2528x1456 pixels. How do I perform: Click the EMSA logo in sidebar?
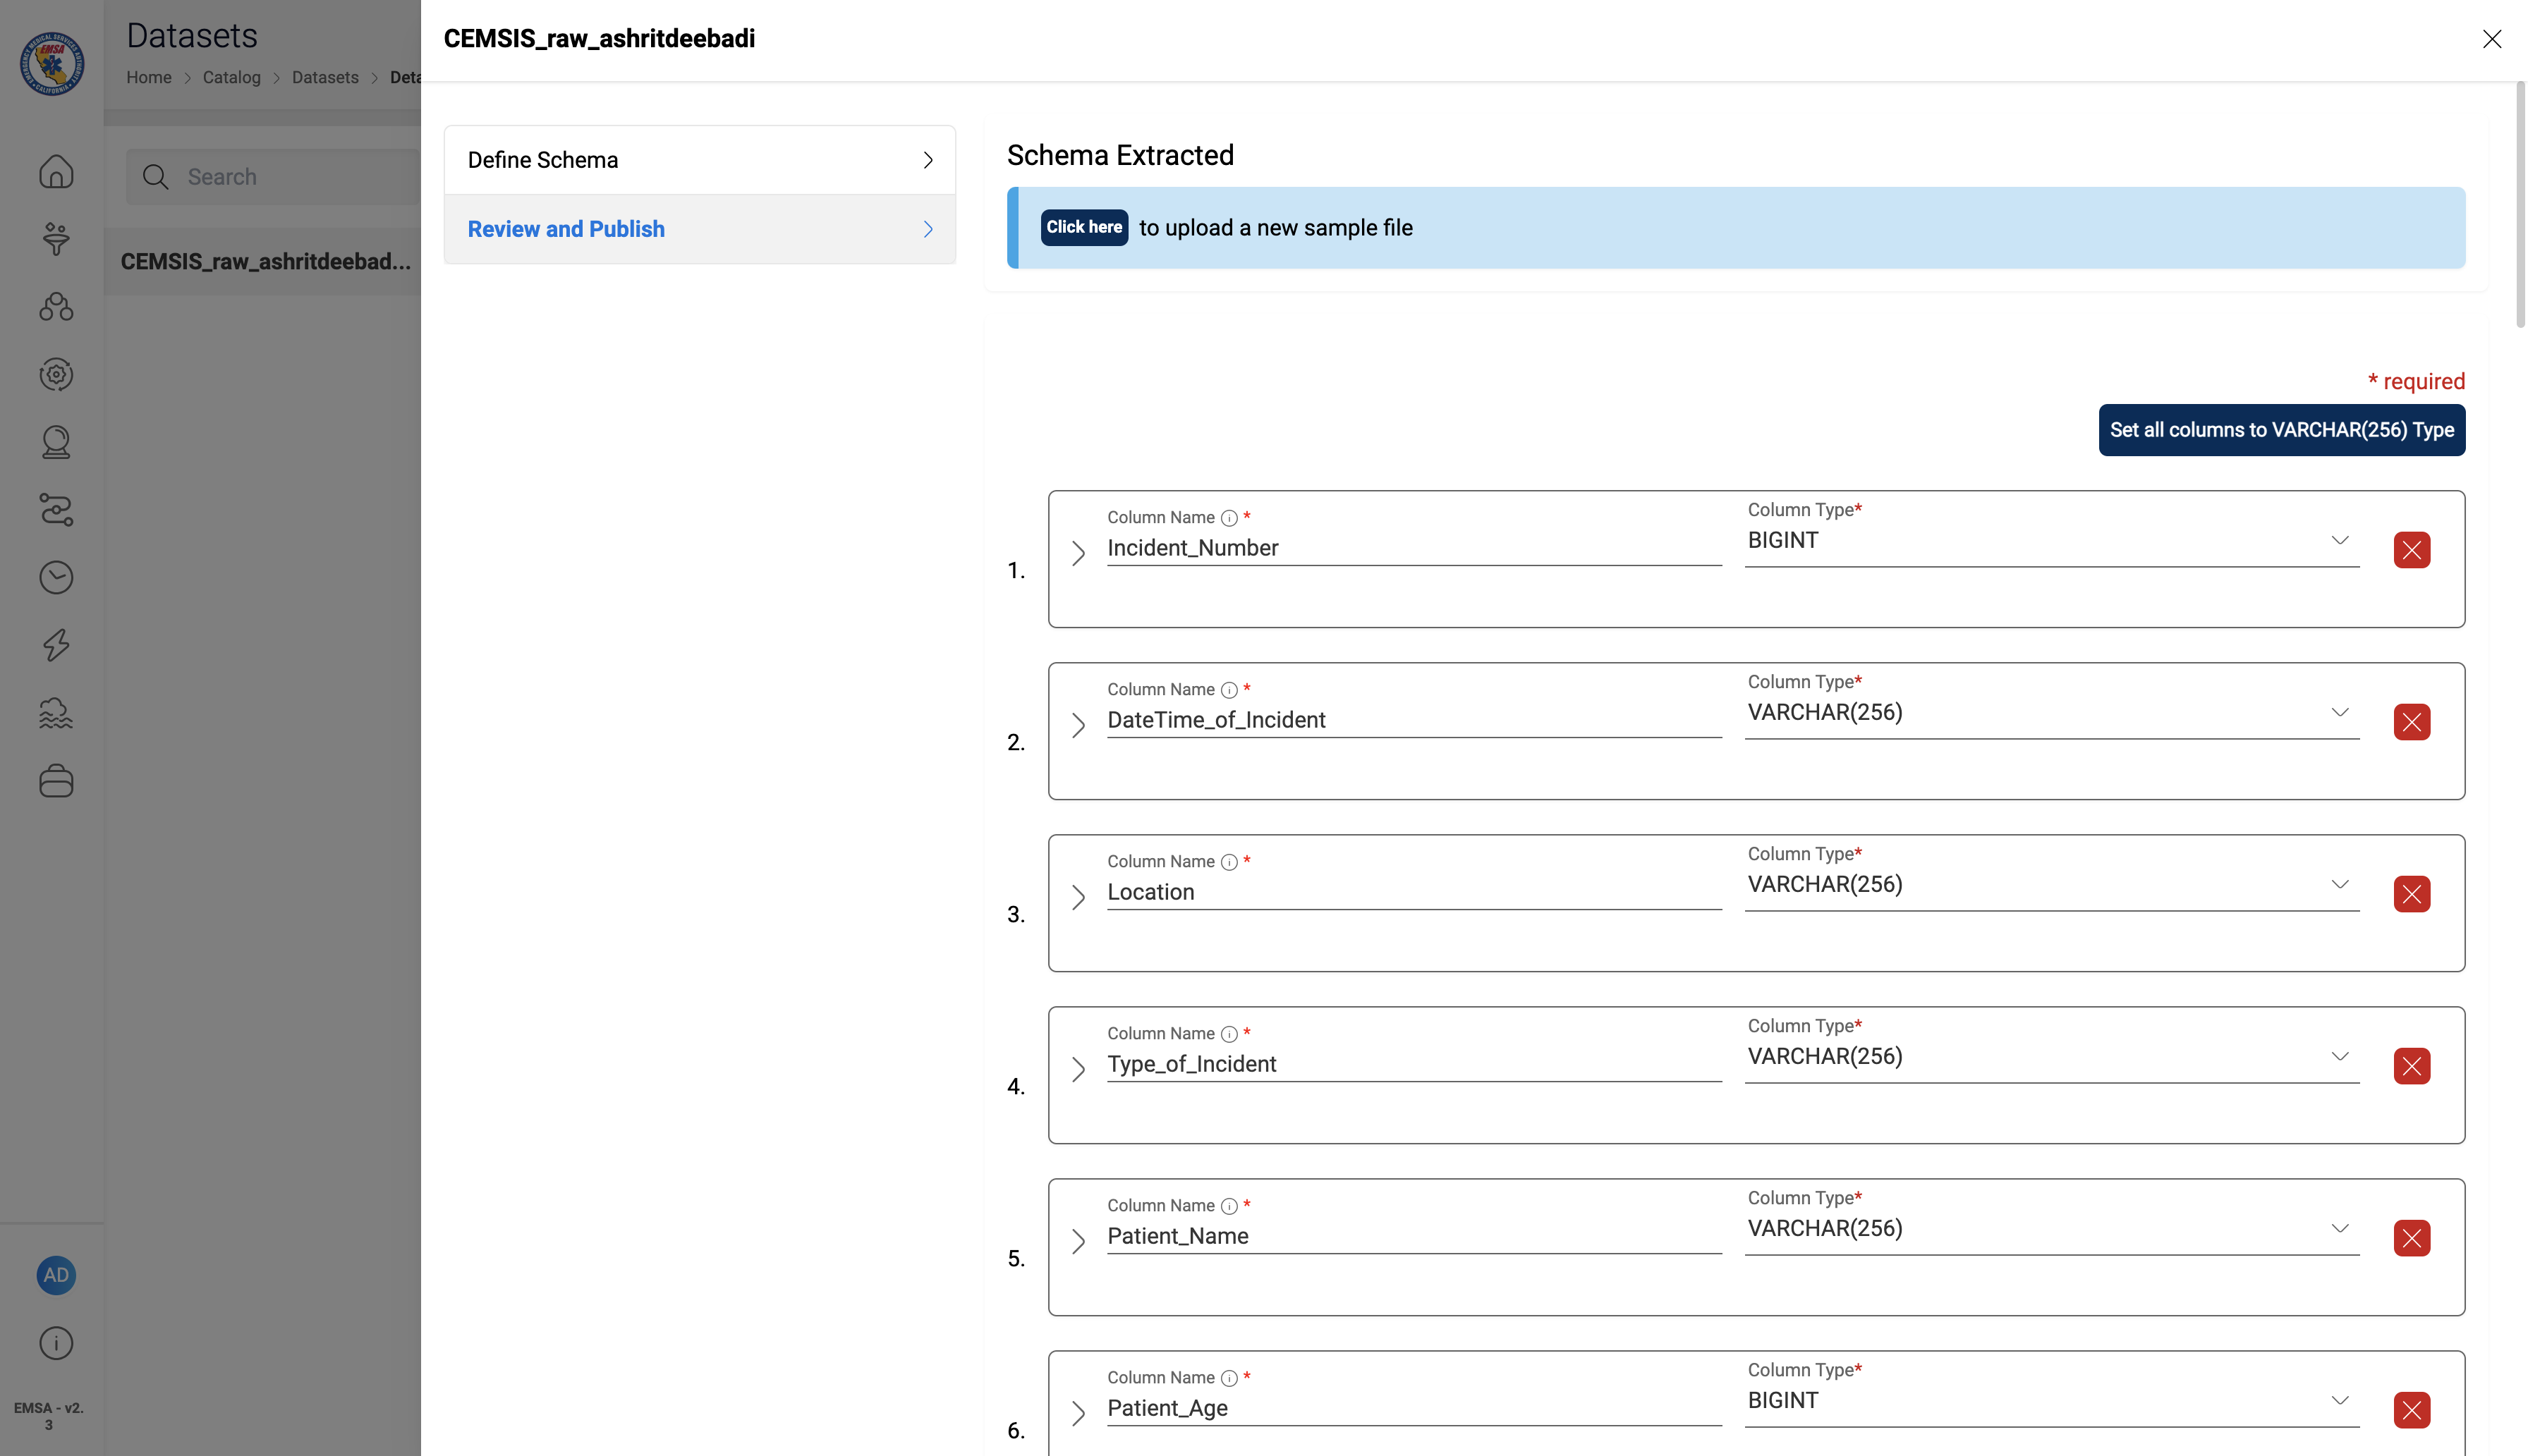pyautogui.click(x=52, y=64)
